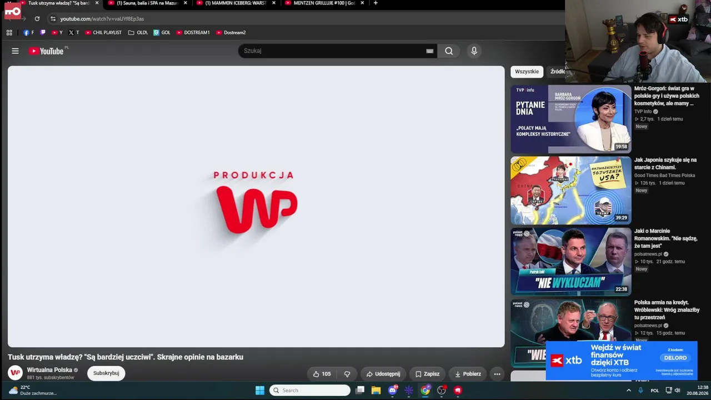Click the Wirtualna Polska channel avatar
This screenshot has width=711, height=400.
pos(16,373)
